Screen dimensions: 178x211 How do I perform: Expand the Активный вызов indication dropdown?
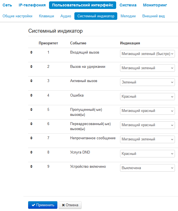pos(147,82)
